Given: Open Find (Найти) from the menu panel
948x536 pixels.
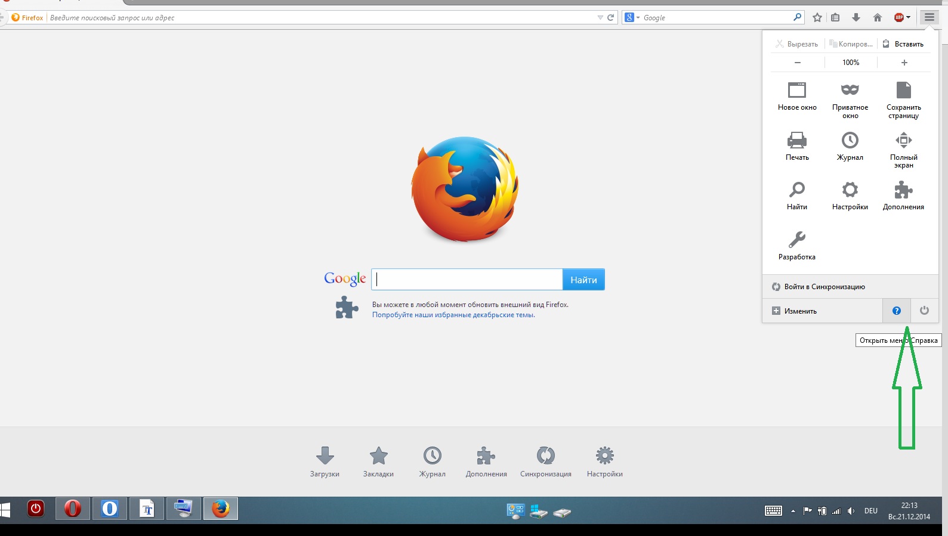Looking at the screenshot, I should coord(797,196).
